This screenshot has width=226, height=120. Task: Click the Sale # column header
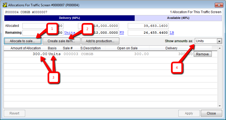pyautogui.click(x=68, y=48)
